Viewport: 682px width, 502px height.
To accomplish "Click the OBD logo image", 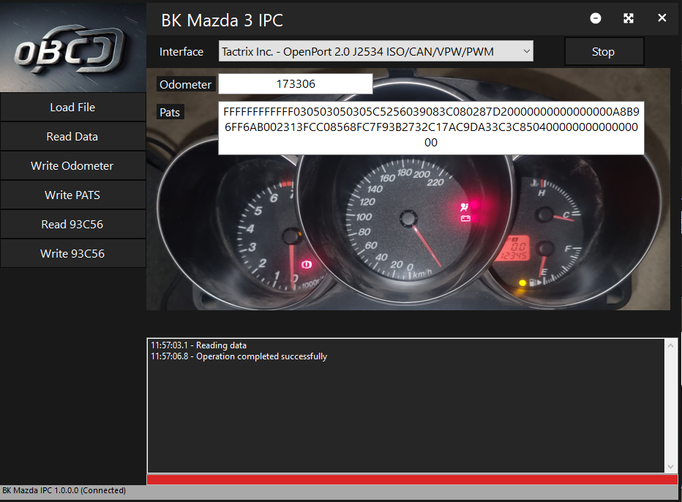I will click(72, 48).
